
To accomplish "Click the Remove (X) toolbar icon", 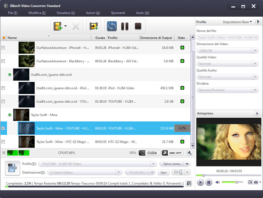I will [76, 26].
